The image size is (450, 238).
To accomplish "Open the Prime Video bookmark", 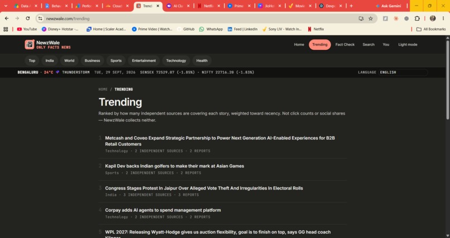I will 152,29.
